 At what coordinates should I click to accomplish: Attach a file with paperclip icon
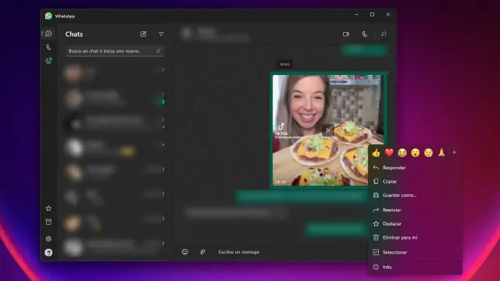pos(203,252)
